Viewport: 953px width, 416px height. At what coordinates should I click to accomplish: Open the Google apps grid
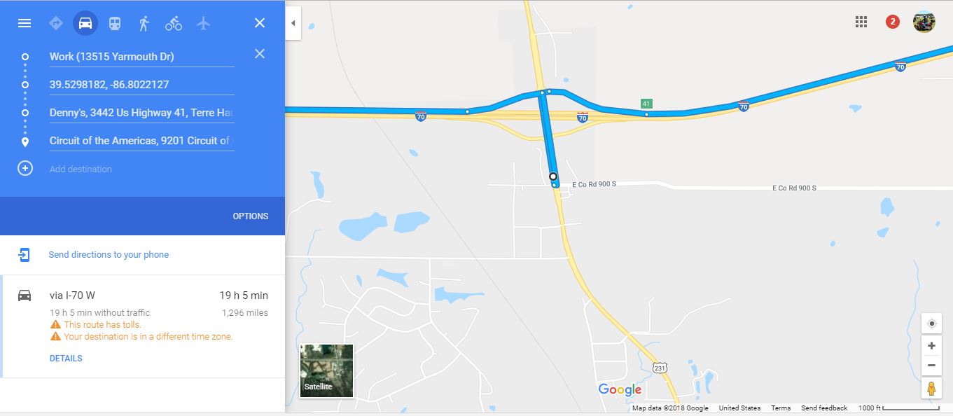point(861,22)
